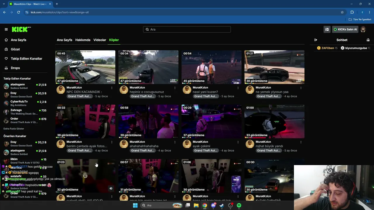Collapse the Sohbet chat panel

(x=316, y=40)
